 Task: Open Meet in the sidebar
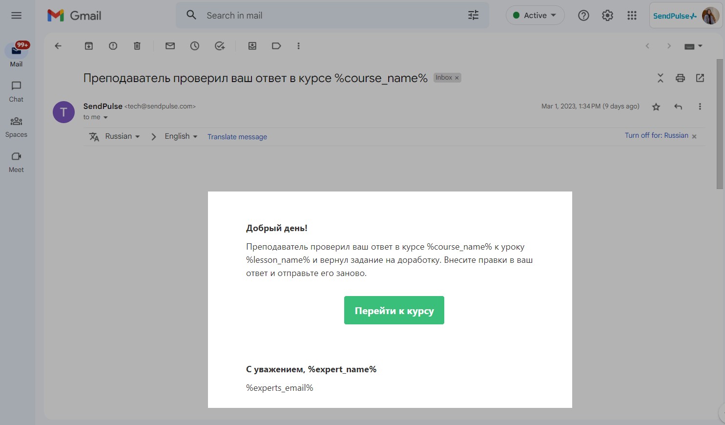point(16,162)
